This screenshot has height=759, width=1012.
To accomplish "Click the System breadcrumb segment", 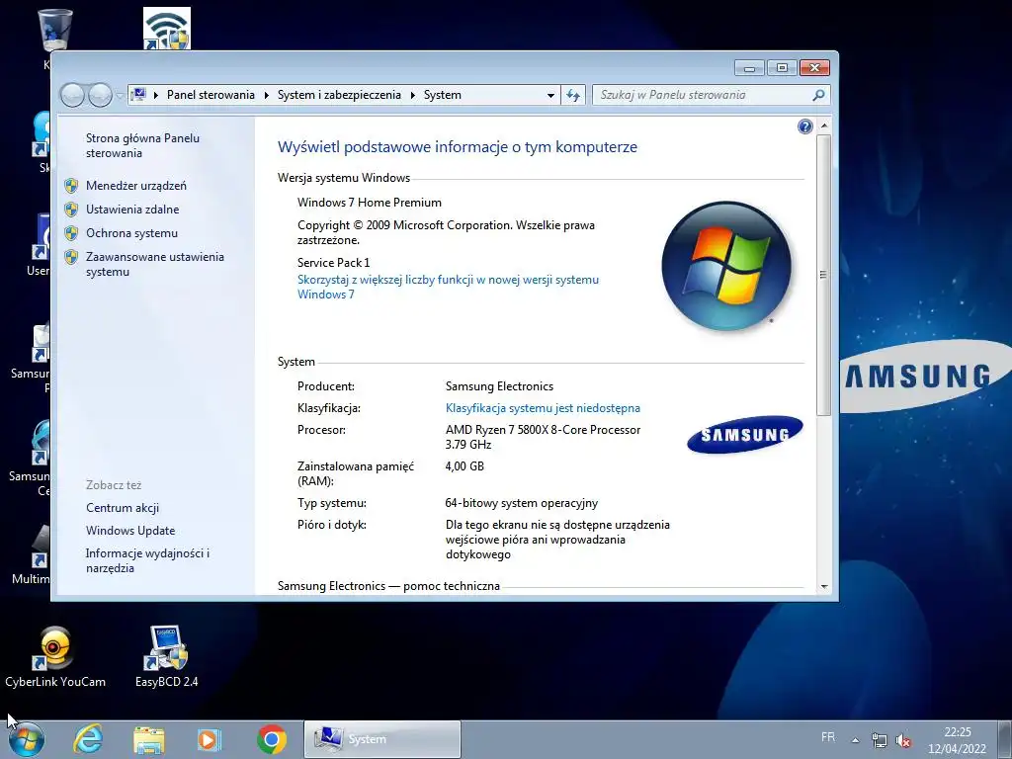I will 442,95.
